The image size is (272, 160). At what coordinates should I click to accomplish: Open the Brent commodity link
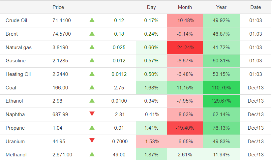coord(12,34)
